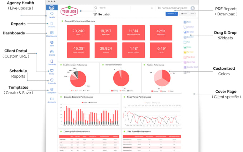Click the Device Performance title
The height and width of the screenshot is (152, 243).
point(113,65)
